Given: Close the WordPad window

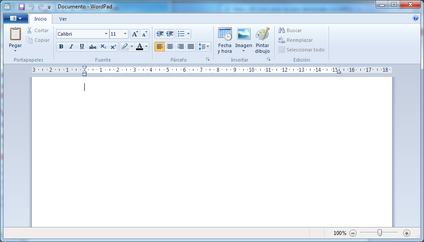Looking at the screenshot, I should tap(410, 4).
